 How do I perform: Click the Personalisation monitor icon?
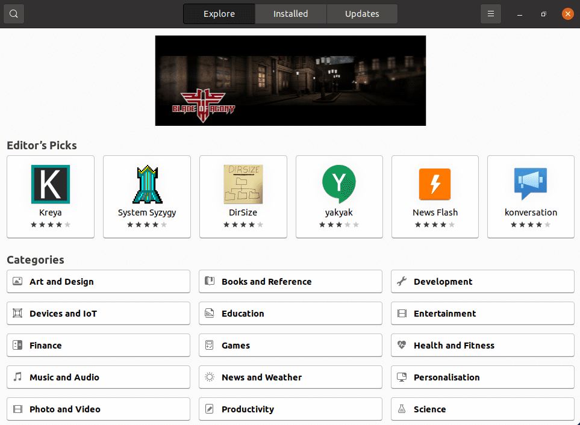[x=402, y=377]
